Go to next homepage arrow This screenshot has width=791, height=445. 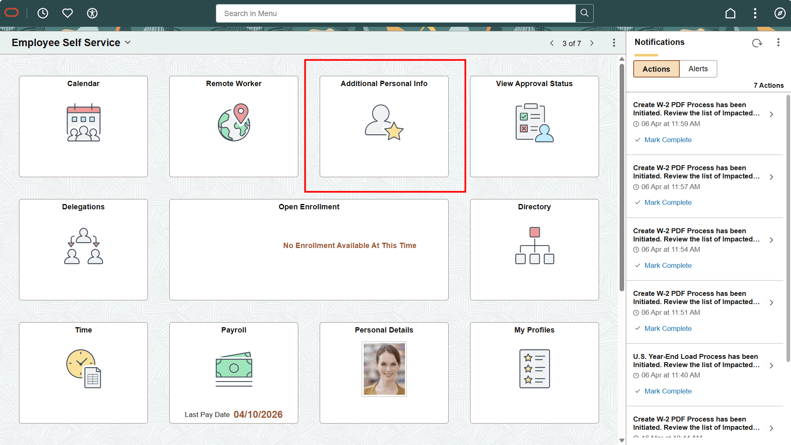592,43
